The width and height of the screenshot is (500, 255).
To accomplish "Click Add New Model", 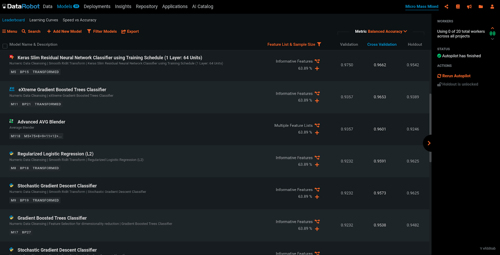I will (64, 31).
